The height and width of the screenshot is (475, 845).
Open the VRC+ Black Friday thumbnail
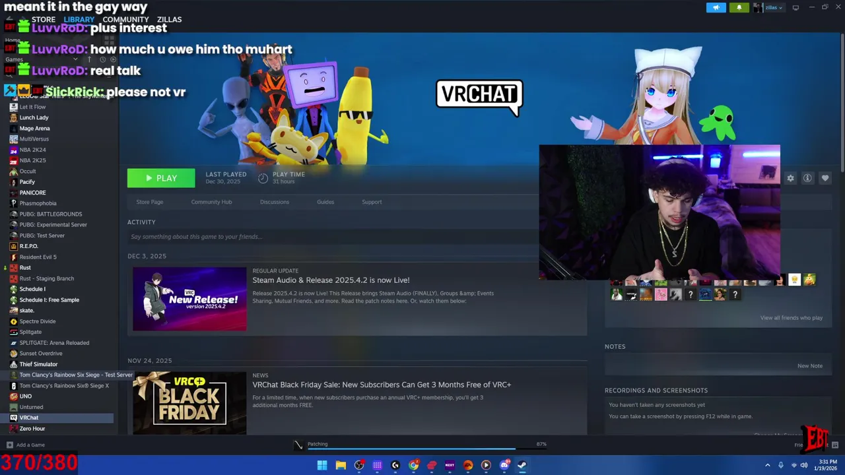(x=189, y=402)
